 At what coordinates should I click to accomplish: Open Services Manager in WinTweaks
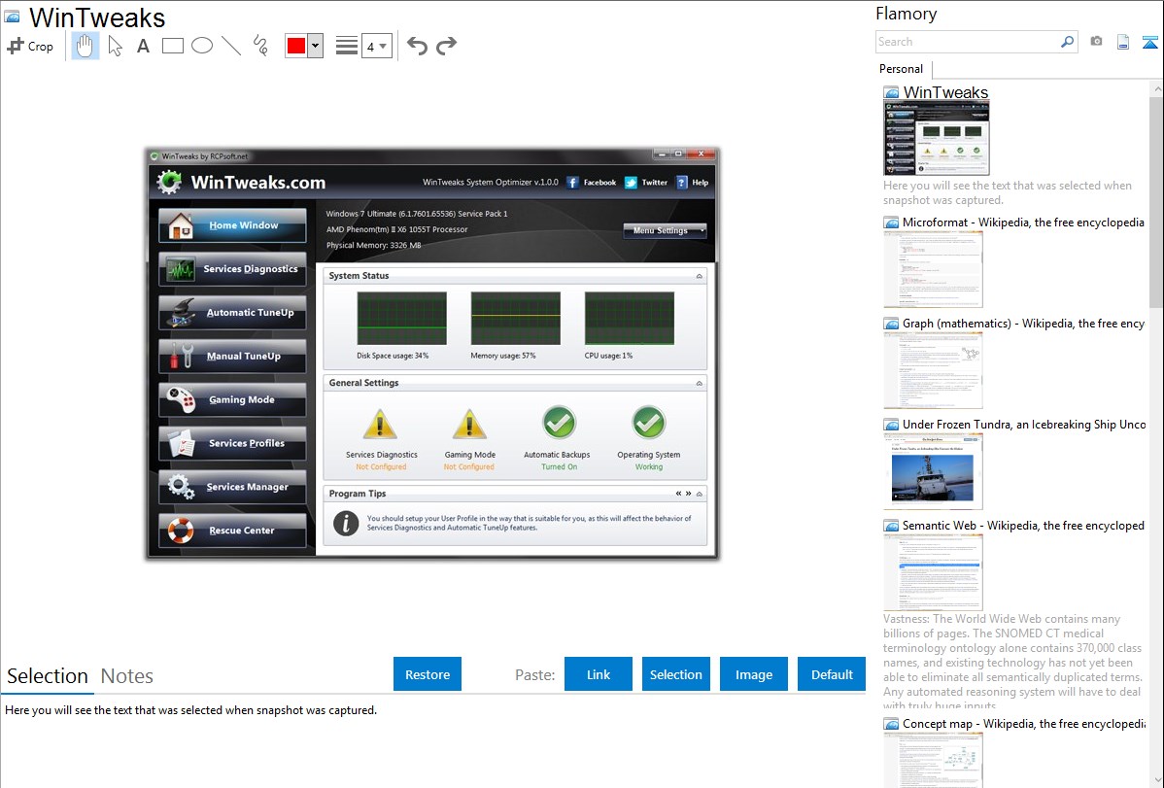click(x=232, y=487)
